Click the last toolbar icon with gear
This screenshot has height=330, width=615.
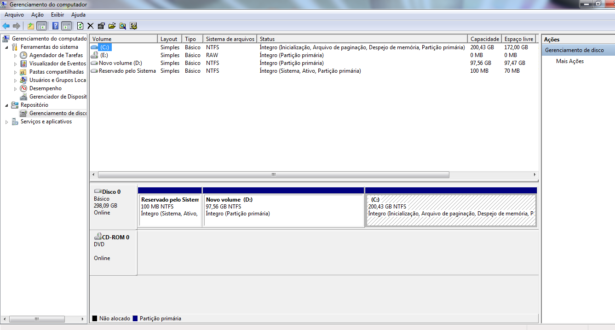[x=133, y=26]
